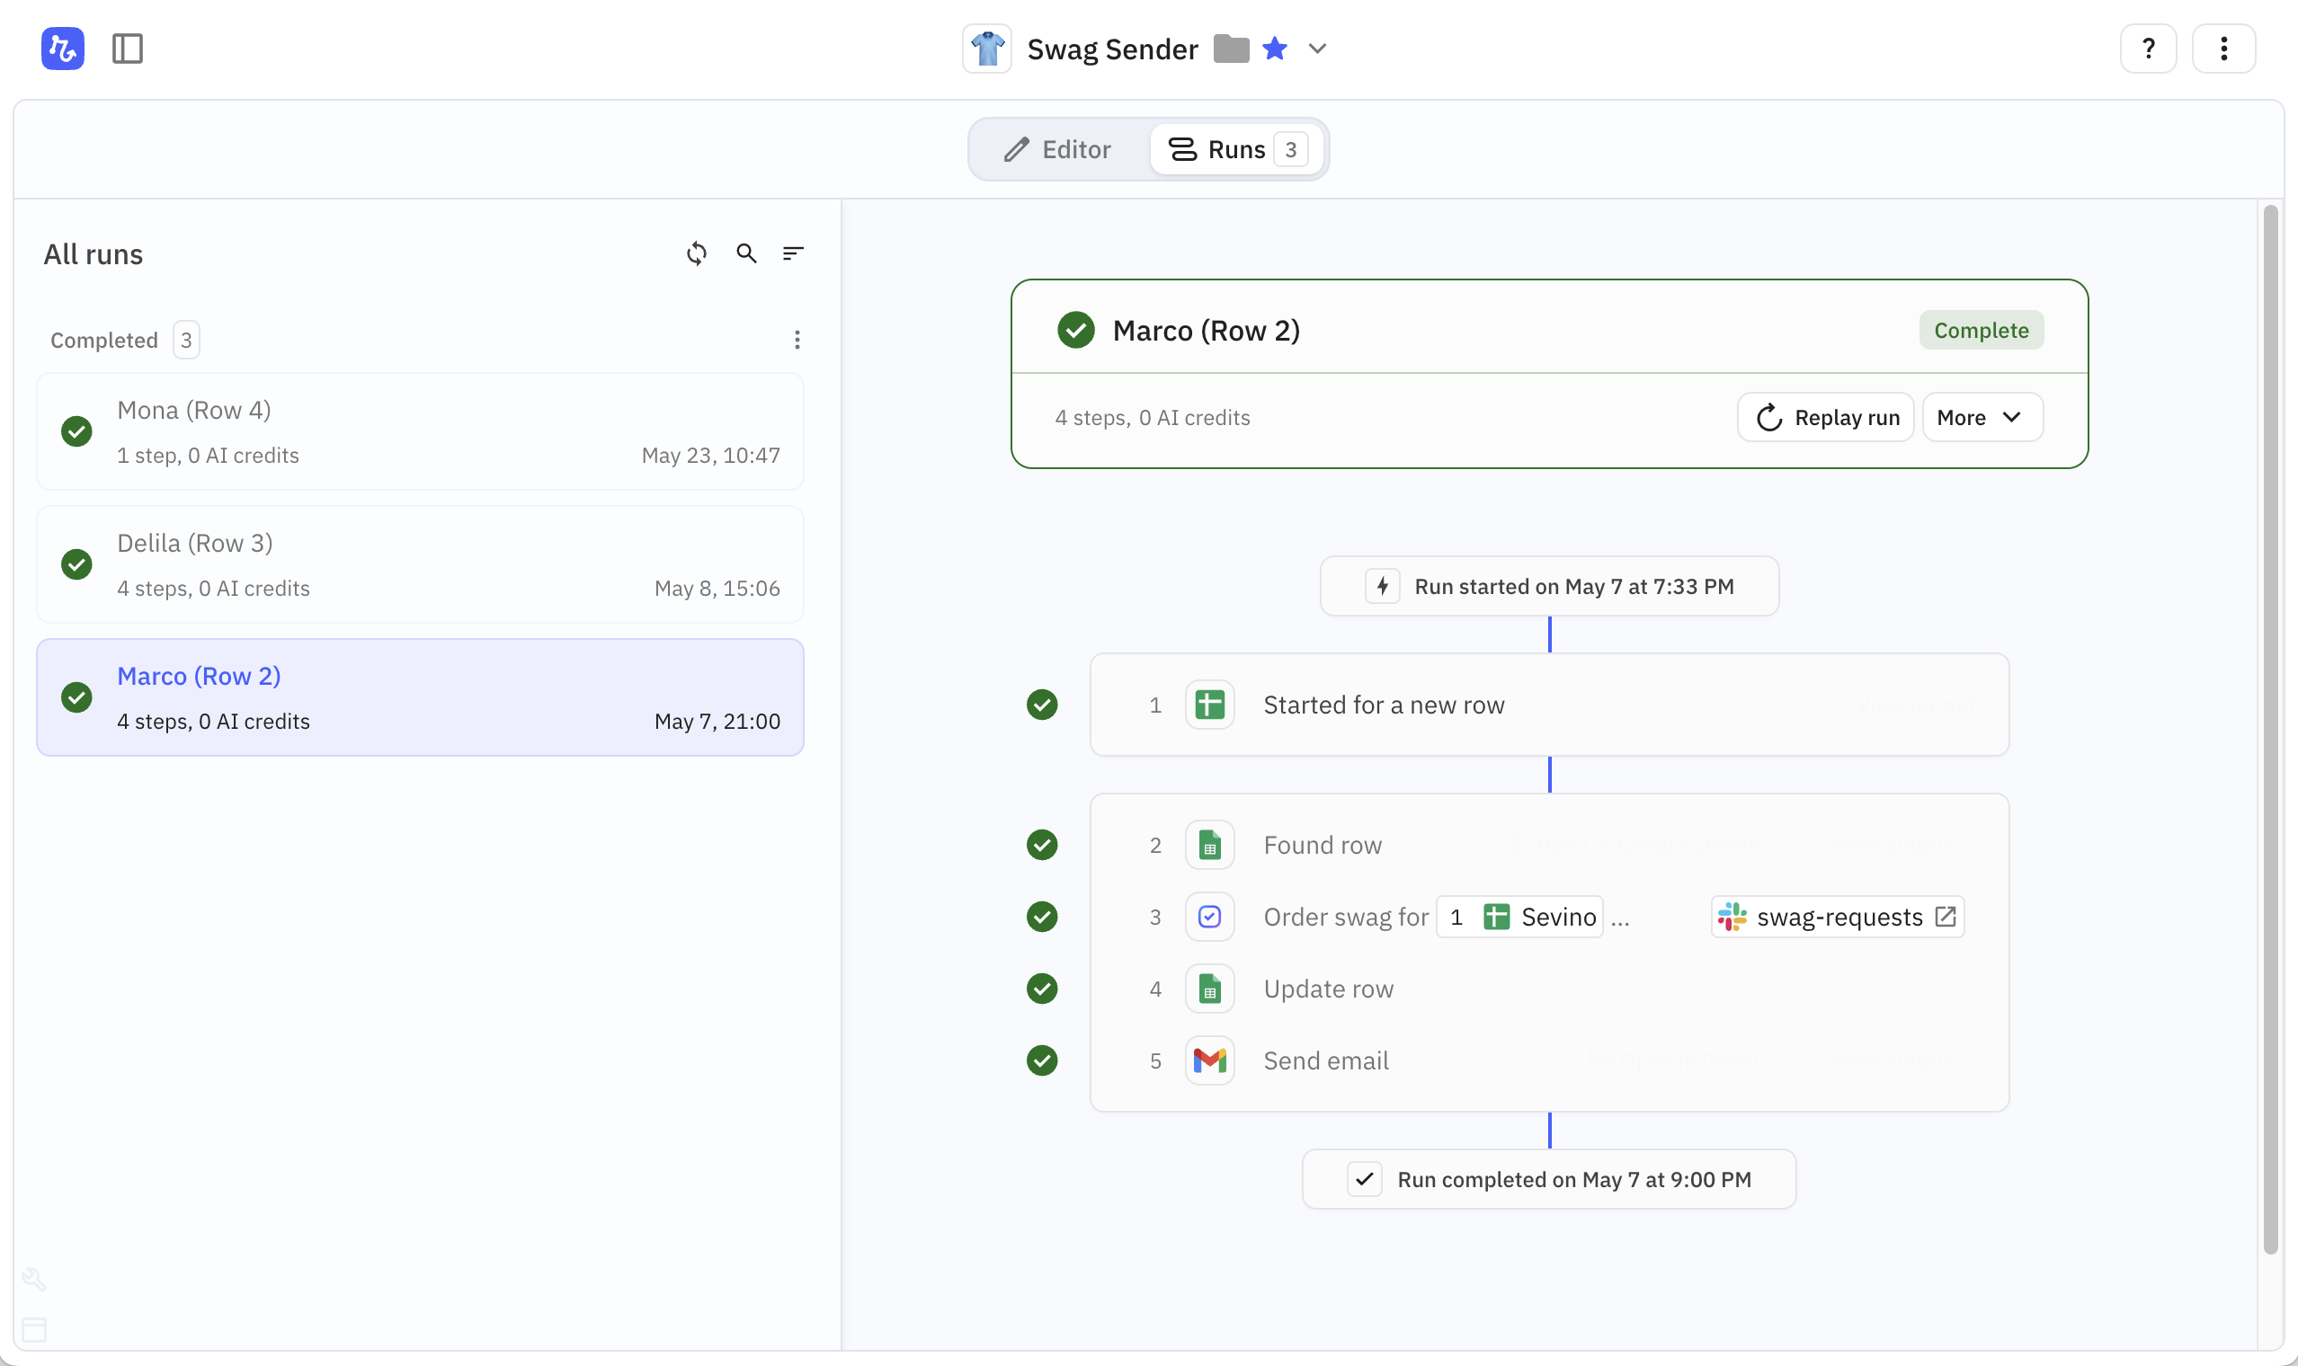Open the Completed section three-dot menu
The width and height of the screenshot is (2298, 1366).
[x=797, y=340]
